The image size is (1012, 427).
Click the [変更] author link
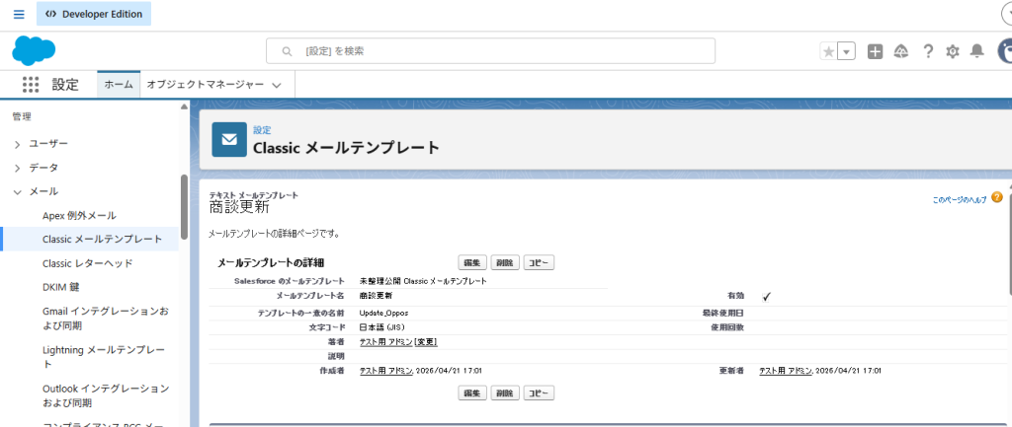pos(426,341)
